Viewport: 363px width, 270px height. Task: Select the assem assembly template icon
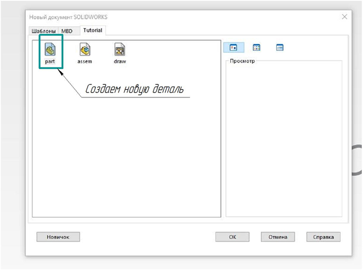coord(85,50)
